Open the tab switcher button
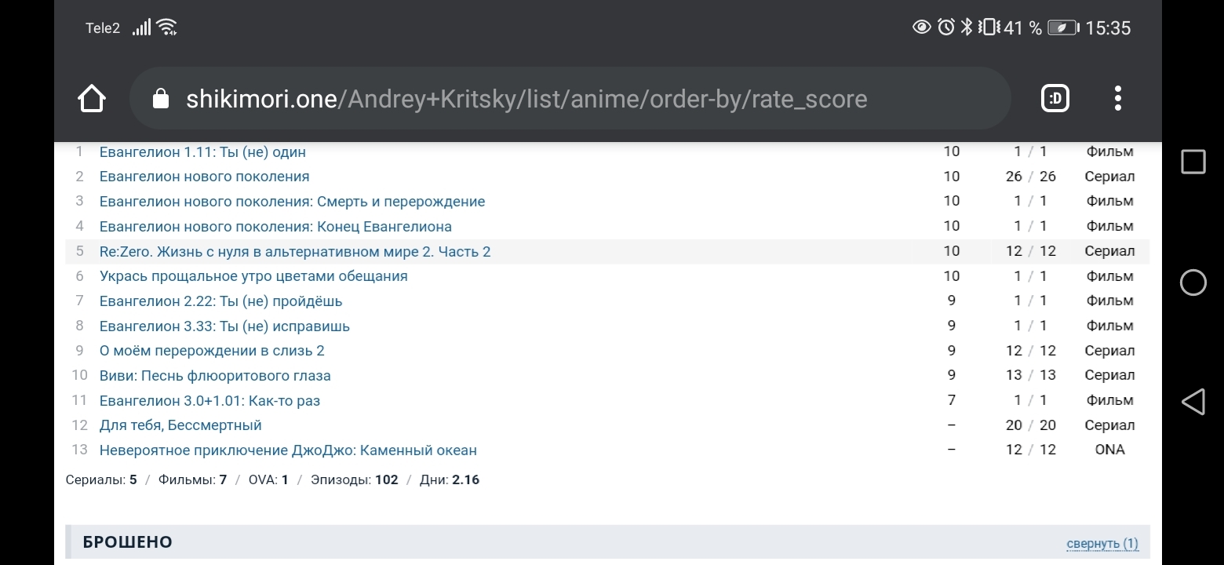1224x565 pixels. [x=1055, y=99]
